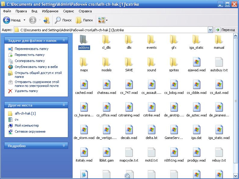Viewport: 239px width, 179px height.
Task: Select the cs_747.wad file
Action: 129,87
